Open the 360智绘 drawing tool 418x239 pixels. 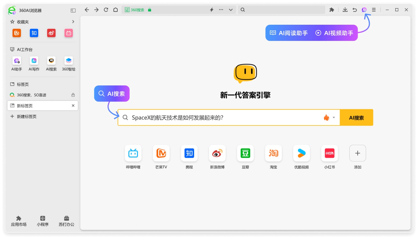[68, 64]
